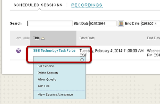Select Allow Guests menu option
The image size is (160, 104).
(x=47, y=79)
